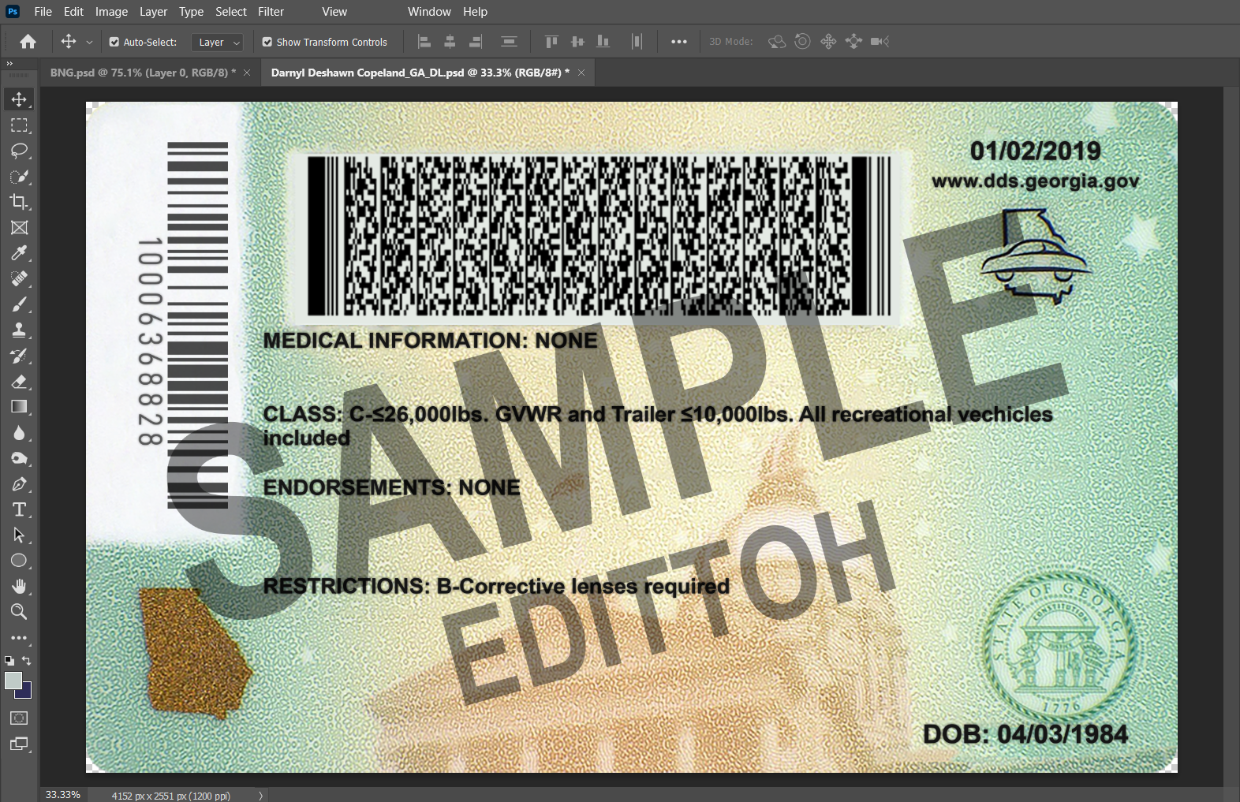Close the BNG.psd tab
Viewport: 1240px width, 802px height.
point(247,73)
